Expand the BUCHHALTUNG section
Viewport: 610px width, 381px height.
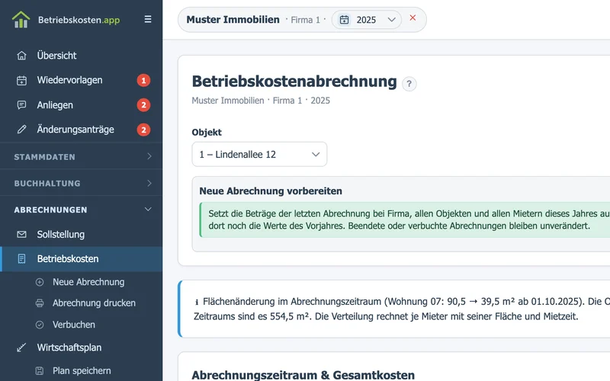click(82, 183)
